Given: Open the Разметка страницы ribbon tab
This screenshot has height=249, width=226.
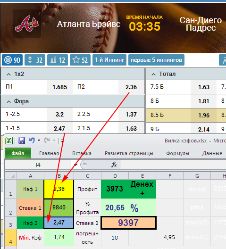Looking at the screenshot, I should click(129, 153).
